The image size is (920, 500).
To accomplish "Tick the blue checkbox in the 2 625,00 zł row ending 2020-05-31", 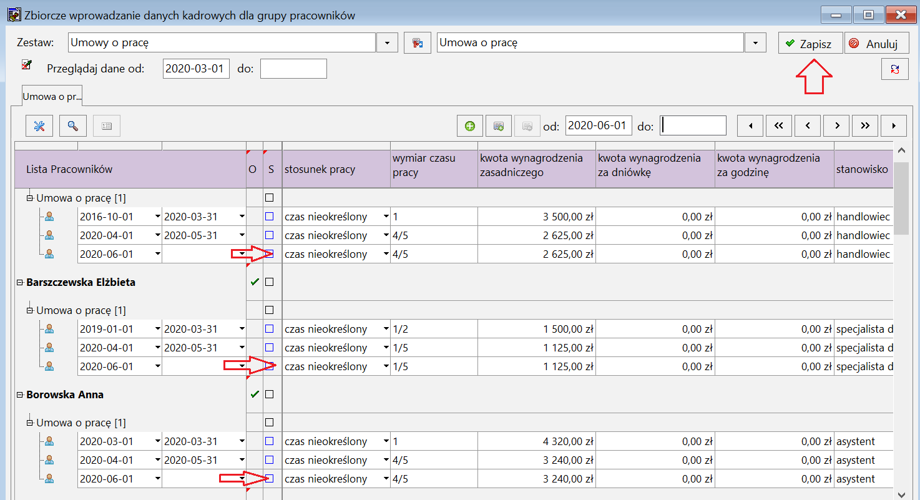I will 270,235.
